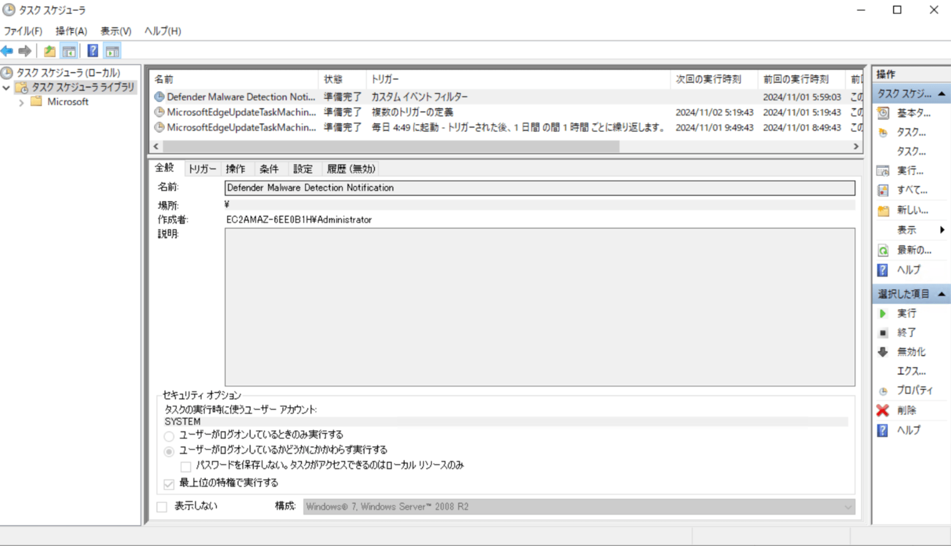Select ユーザーがログオンしているかどうかにかかわらず実行する radio
951x546 pixels.
[x=169, y=451]
